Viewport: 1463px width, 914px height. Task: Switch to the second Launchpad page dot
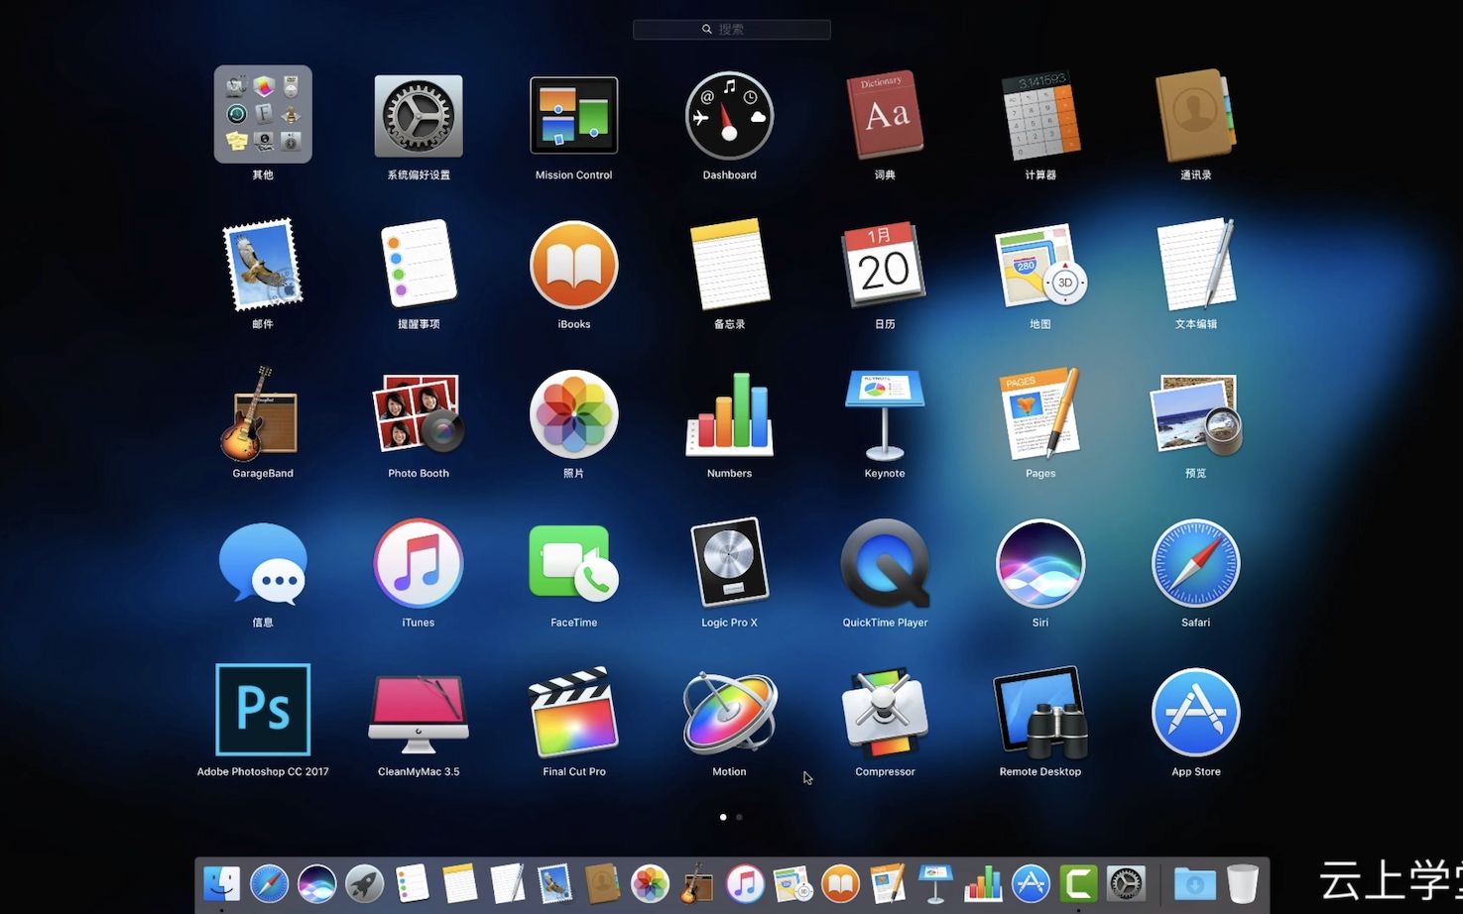739,817
